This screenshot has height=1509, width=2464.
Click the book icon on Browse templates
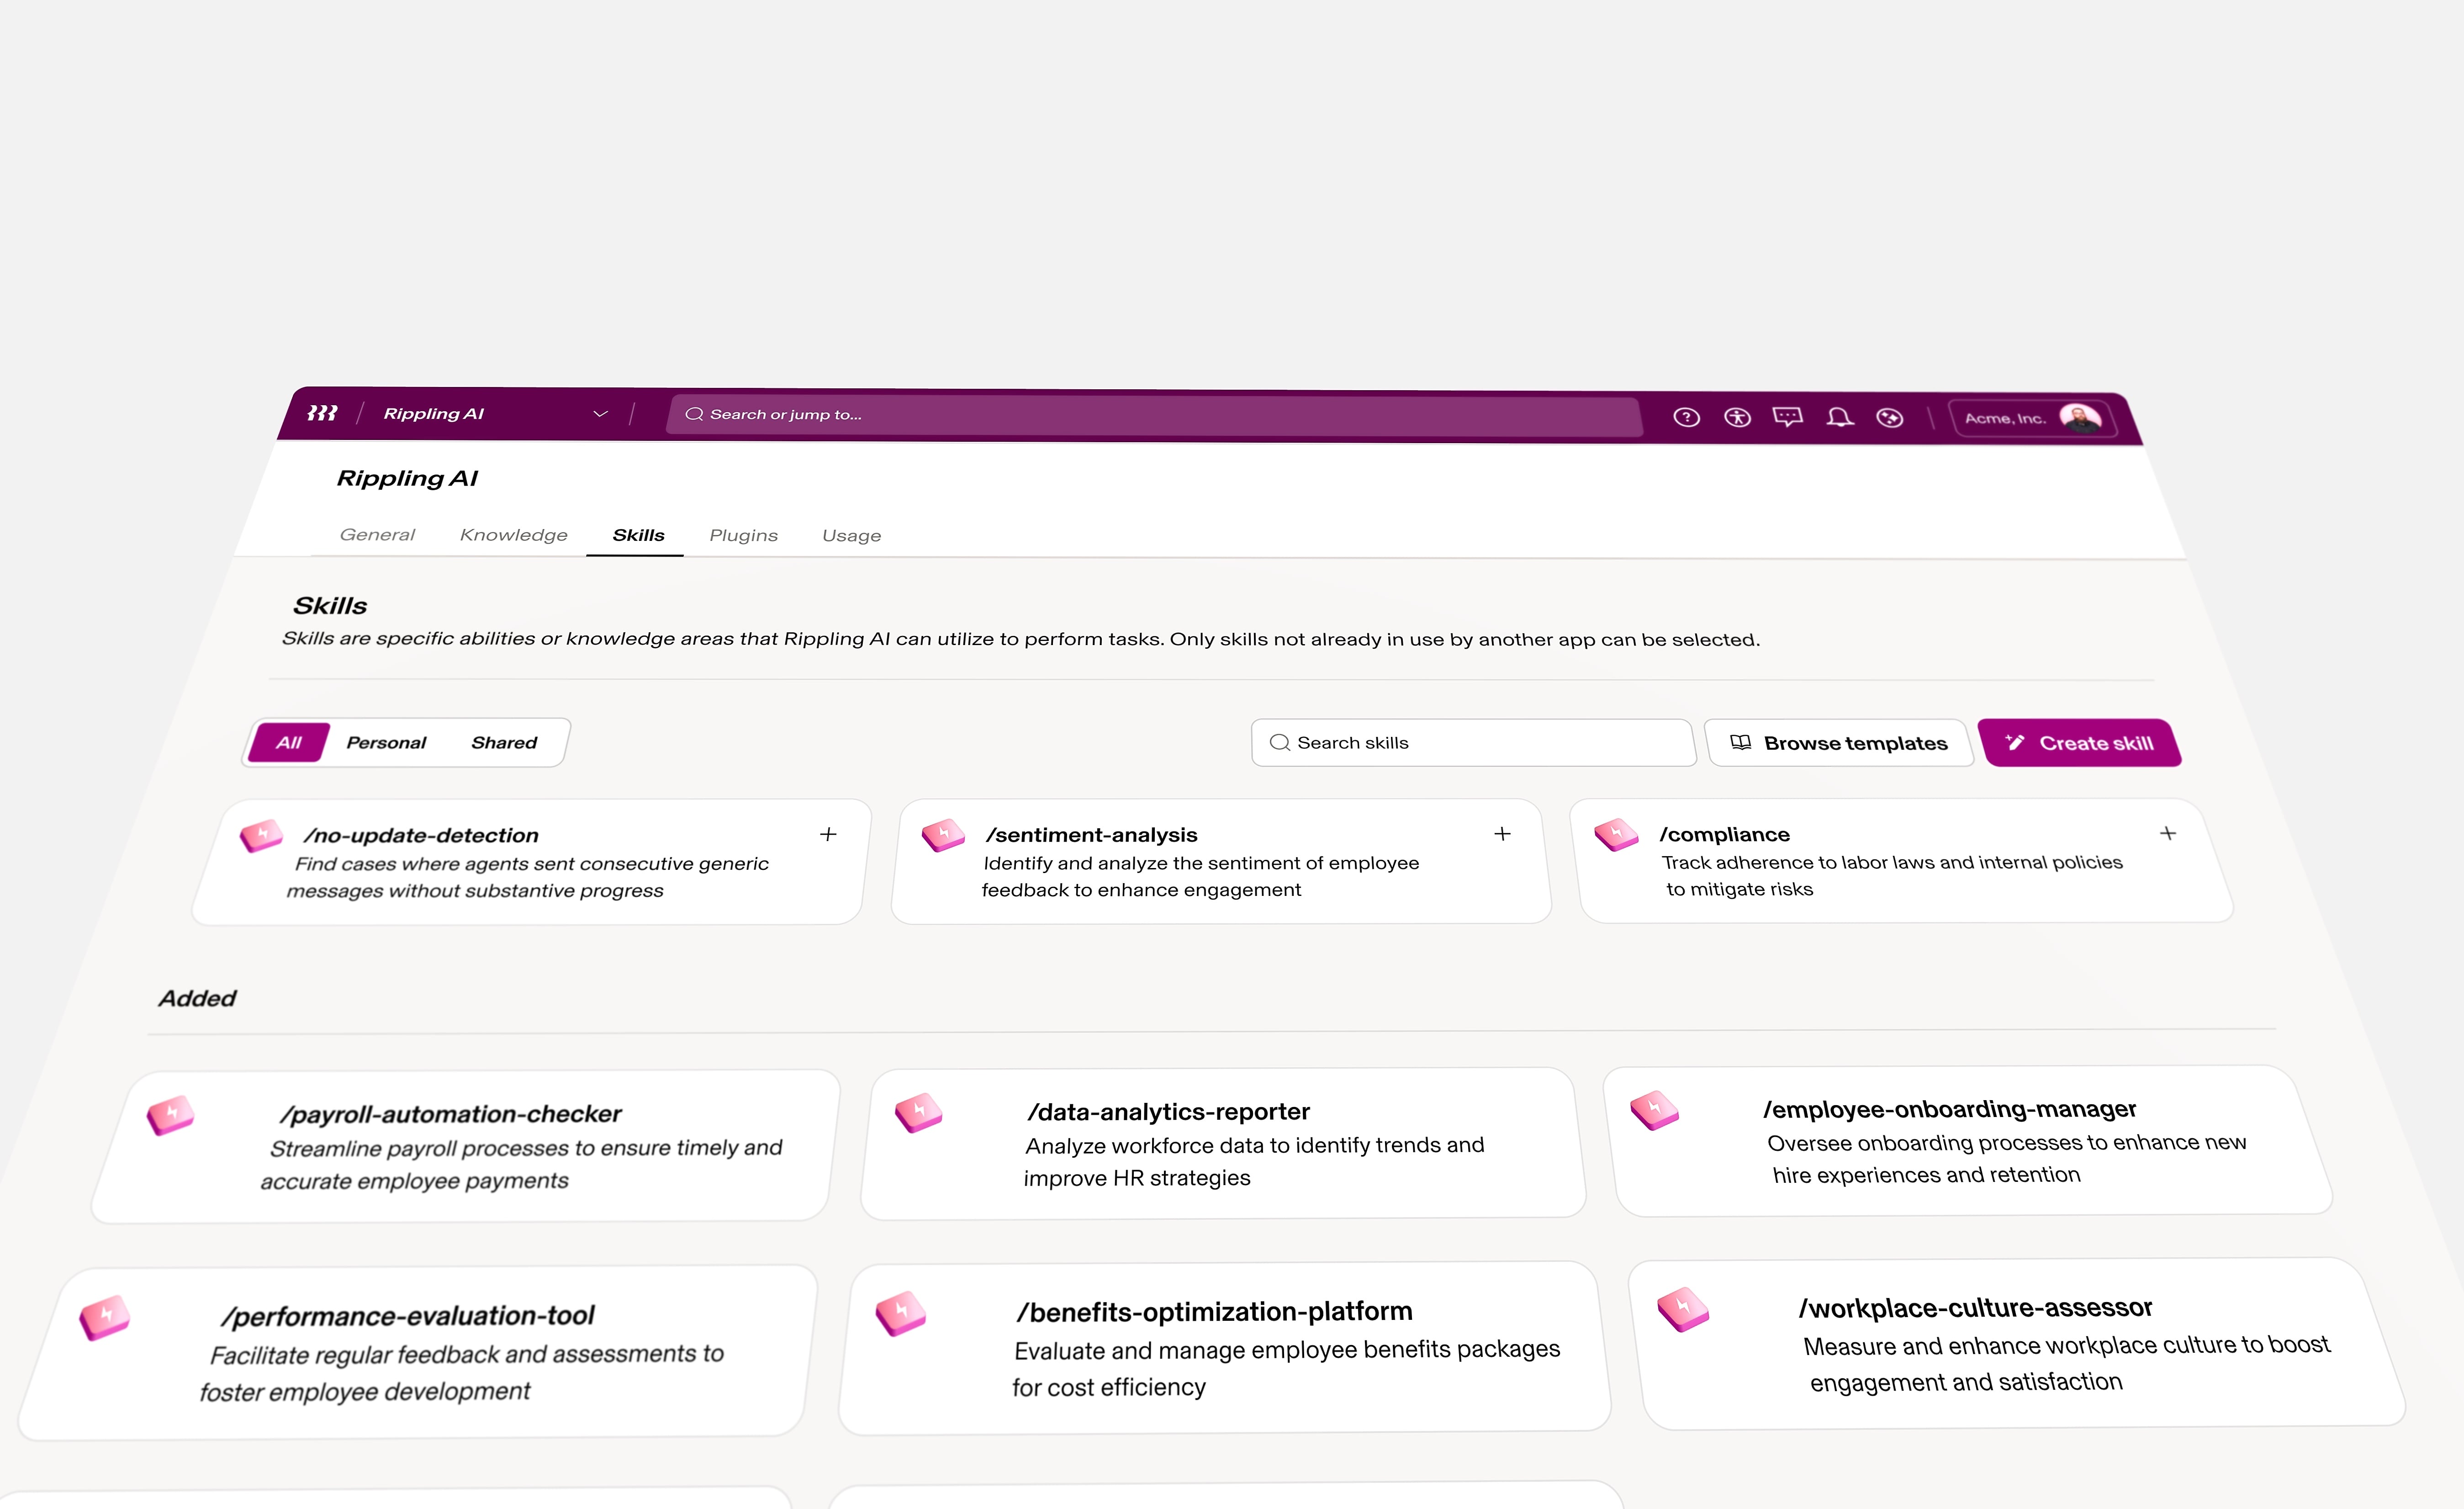[1740, 742]
